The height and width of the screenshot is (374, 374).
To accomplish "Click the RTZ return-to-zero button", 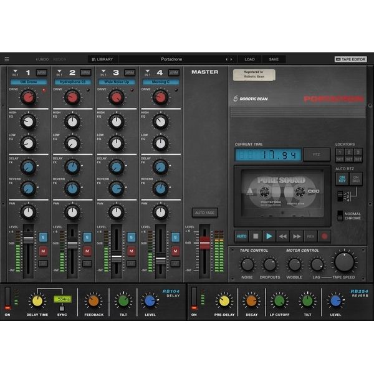I will click(x=317, y=155).
